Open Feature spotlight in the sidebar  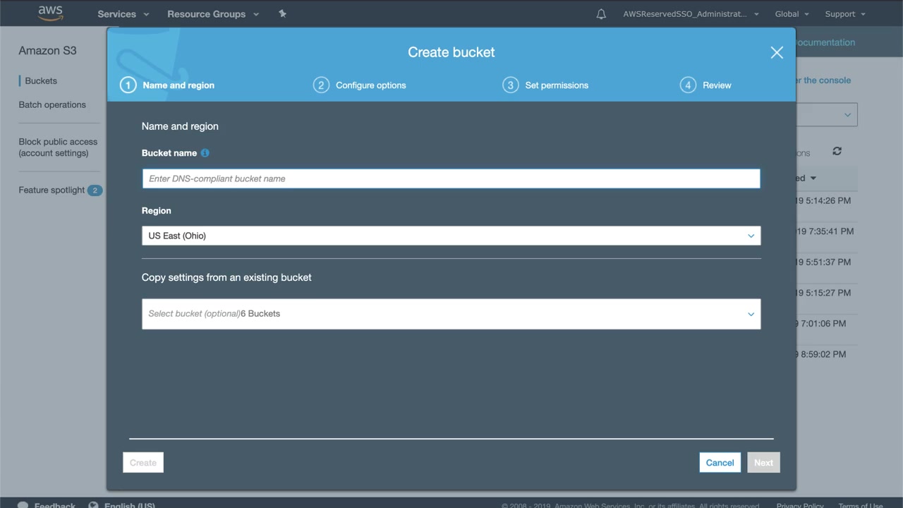[x=51, y=190]
